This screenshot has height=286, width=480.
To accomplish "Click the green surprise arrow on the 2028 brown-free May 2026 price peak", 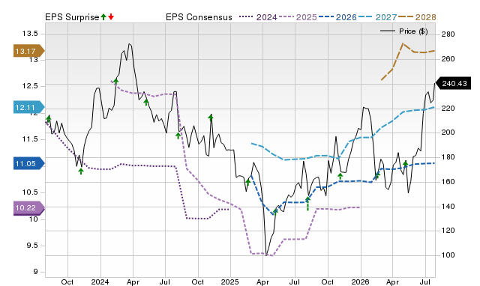I will pos(405,164).
